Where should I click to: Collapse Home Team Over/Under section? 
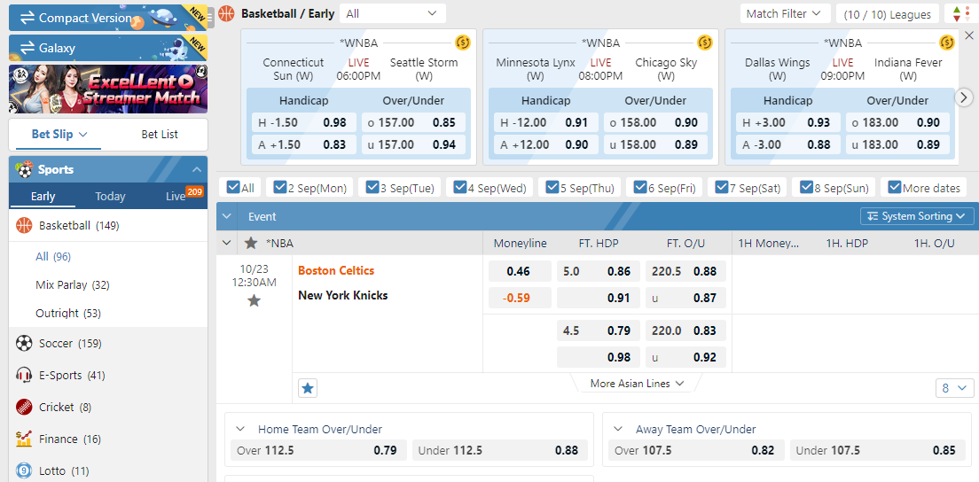tap(240, 429)
